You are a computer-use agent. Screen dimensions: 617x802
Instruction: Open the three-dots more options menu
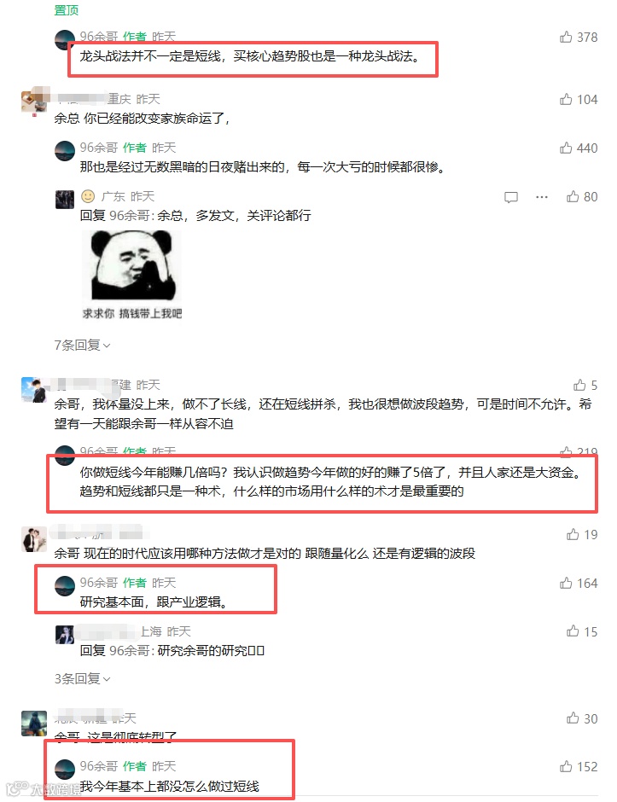(541, 197)
